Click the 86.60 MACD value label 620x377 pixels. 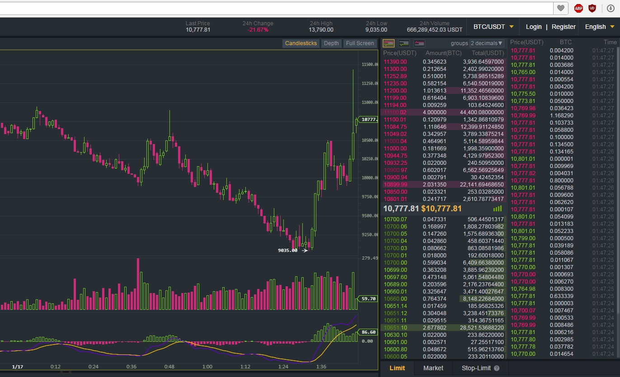click(x=369, y=332)
